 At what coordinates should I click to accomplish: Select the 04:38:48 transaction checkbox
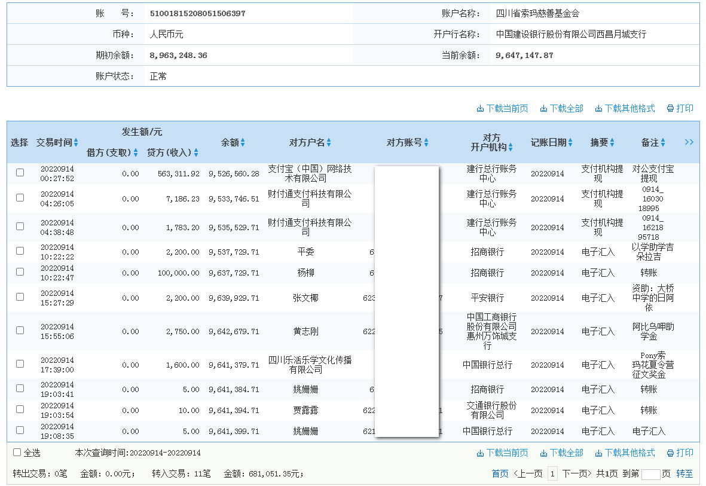pyautogui.click(x=20, y=226)
